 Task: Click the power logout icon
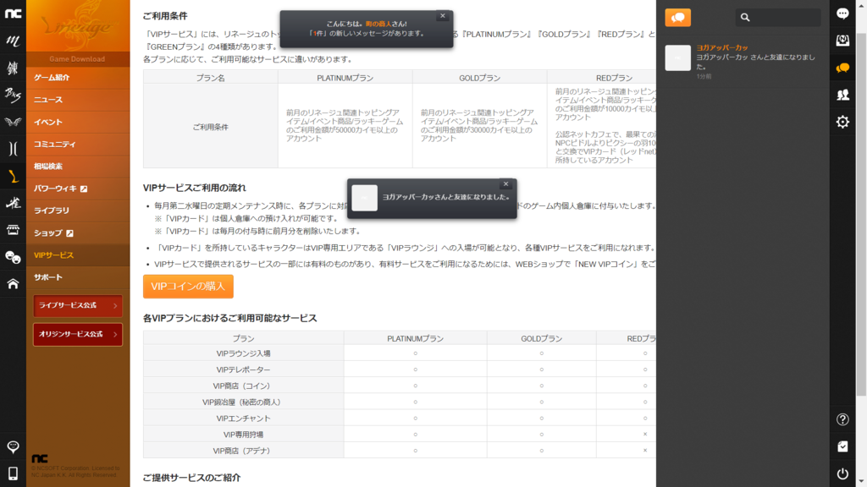(x=842, y=473)
